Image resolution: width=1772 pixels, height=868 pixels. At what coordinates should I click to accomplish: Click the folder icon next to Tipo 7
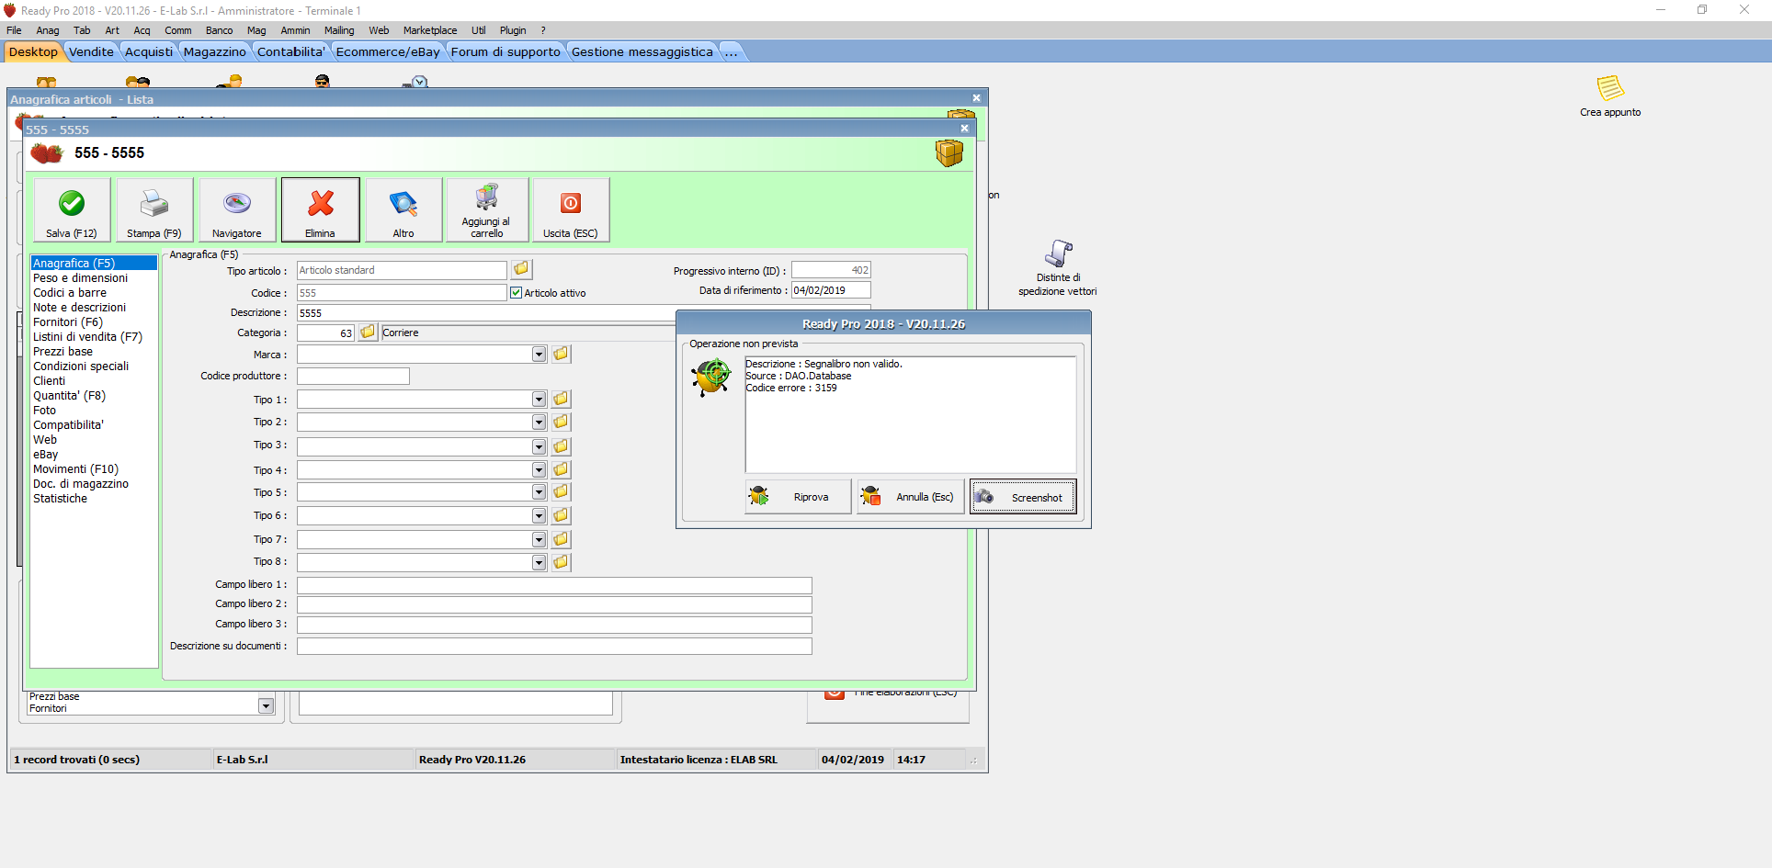click(561, 539)
